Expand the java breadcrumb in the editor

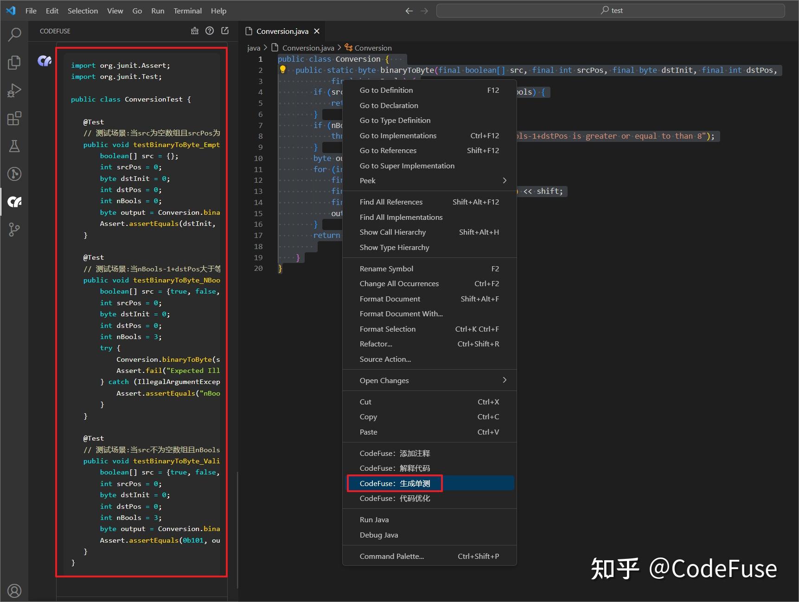point(254,47)
